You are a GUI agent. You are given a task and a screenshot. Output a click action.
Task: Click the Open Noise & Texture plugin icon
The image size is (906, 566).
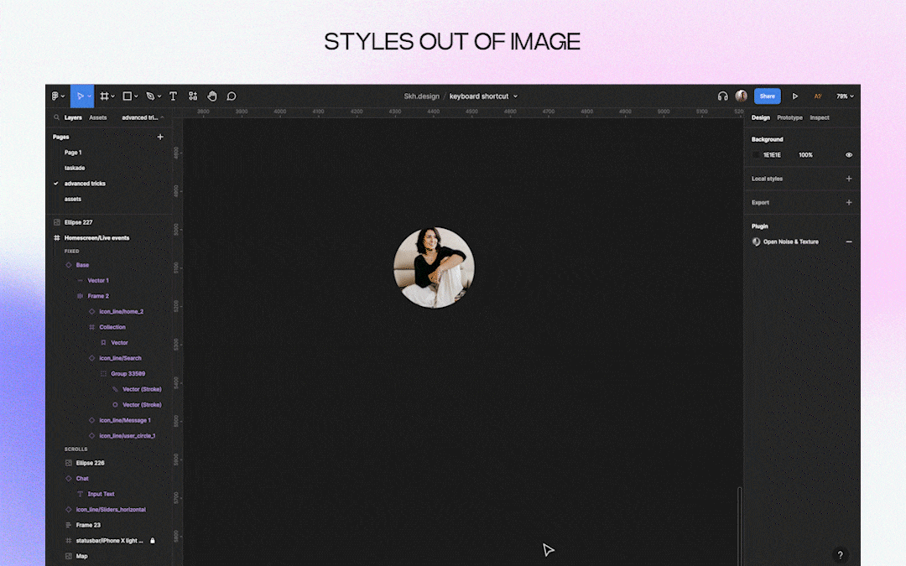coord(757,242)
